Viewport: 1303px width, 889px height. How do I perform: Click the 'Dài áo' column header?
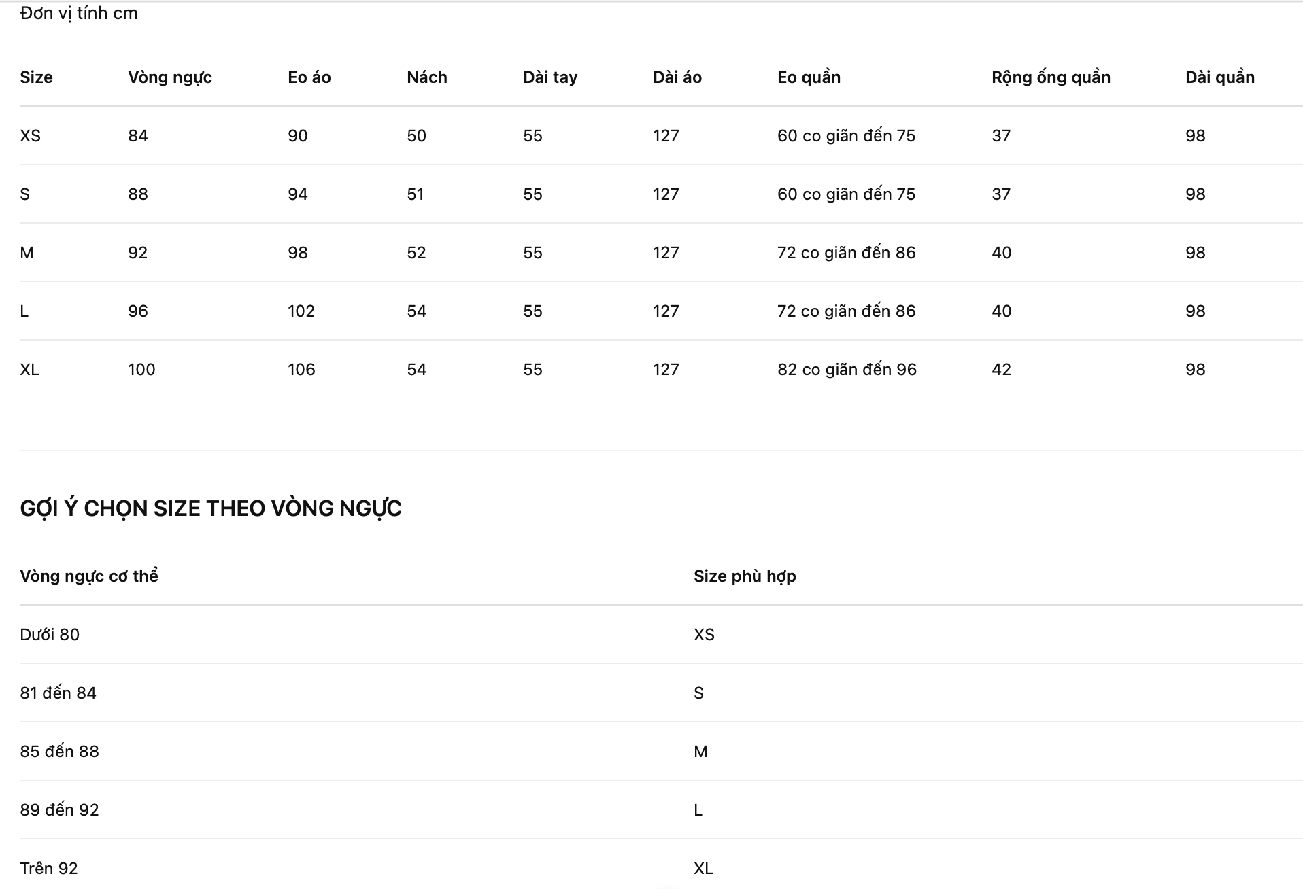coord(677,77)
